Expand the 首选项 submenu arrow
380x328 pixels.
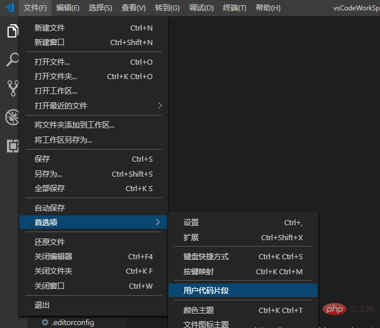coord(158,222)
